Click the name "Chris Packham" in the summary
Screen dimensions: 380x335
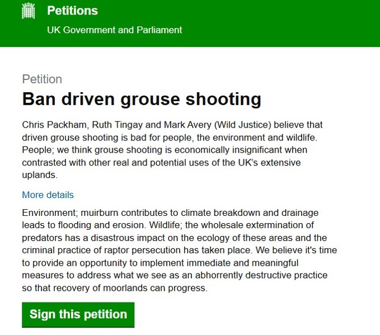pyautogui.click(x=48, y=125)
